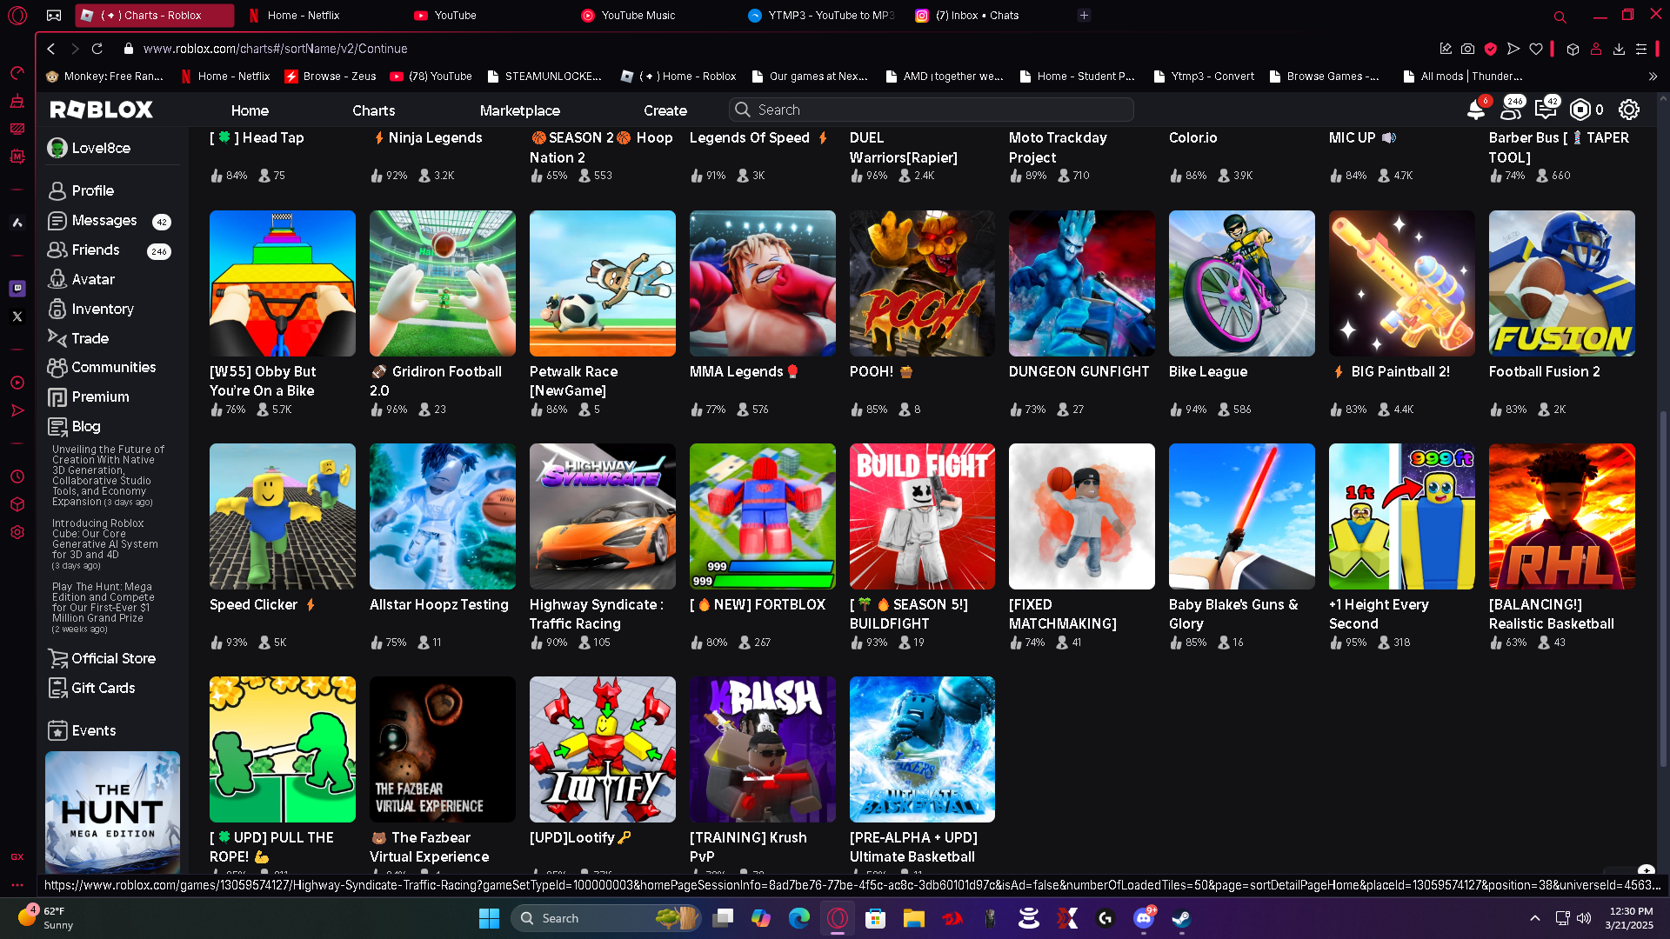Click the Roblox search field
This screenshot has width=1670, height=939.
coord(931,110)
